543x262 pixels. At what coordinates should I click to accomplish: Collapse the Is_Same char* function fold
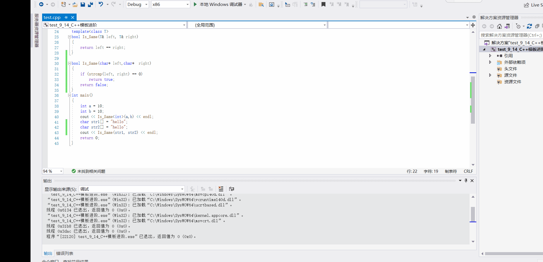[x=69, y=64]
